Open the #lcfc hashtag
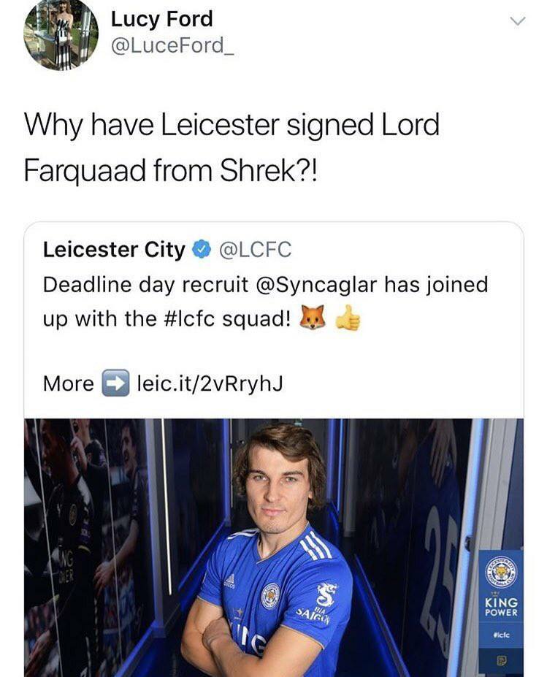This screenshot has height=677, width=547. 191,319
